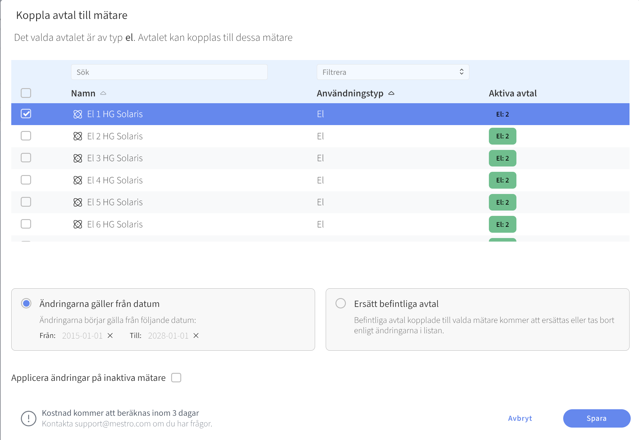Click the El: 2 badge for El 3 HG Solaris
639x440 pixels.
click(502, 158)
